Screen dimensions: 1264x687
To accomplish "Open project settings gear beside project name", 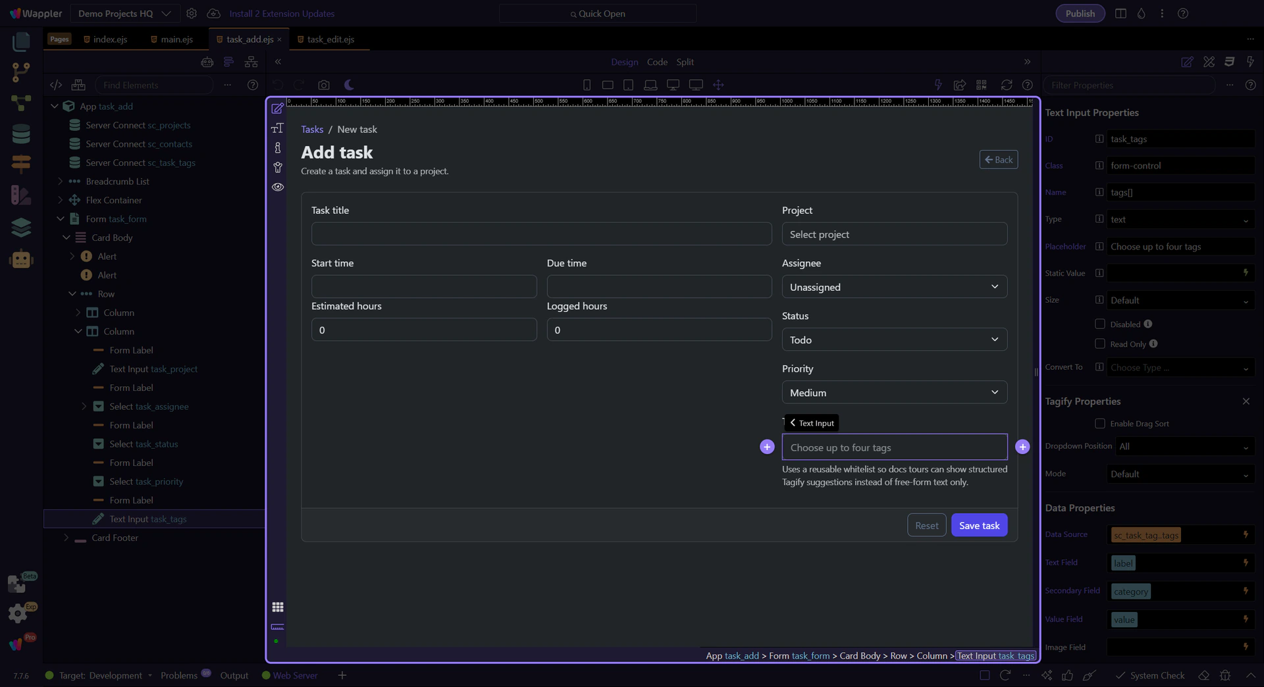I will tap(192, 13).
